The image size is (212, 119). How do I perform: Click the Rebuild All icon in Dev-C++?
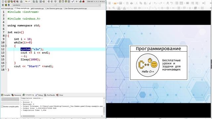tap(69, 1)
